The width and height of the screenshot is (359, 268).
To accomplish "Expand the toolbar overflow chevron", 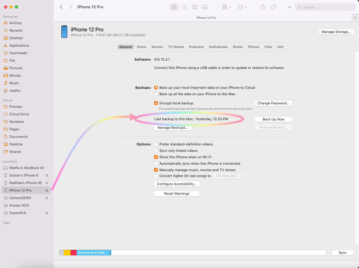I will [289, 7].
